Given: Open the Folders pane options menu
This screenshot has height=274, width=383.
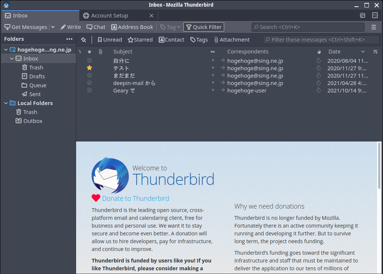Looking at the screenshot, I should tap(69, 39).
